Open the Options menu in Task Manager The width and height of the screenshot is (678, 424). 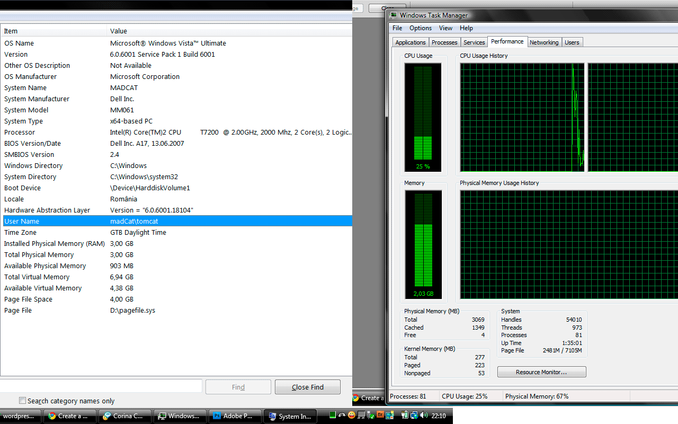click(421, 28)
